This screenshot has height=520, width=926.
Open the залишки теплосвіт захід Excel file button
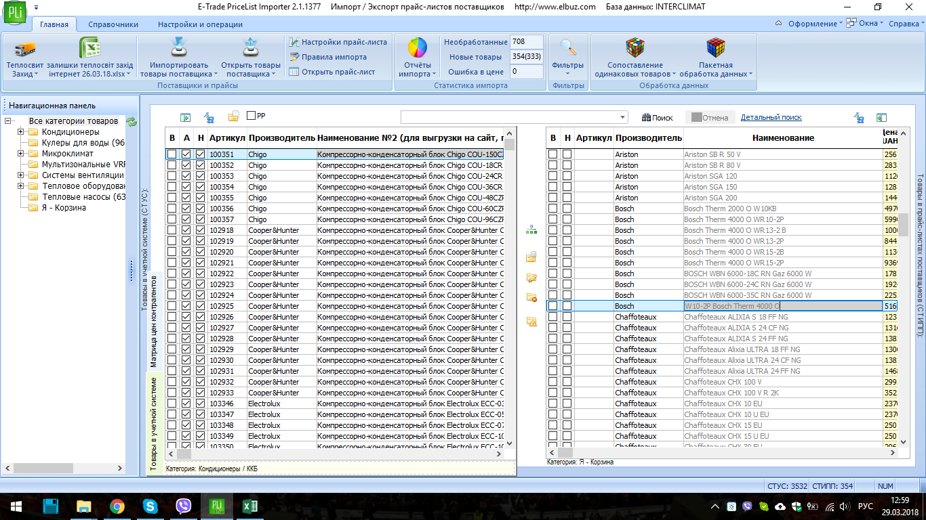91,58
